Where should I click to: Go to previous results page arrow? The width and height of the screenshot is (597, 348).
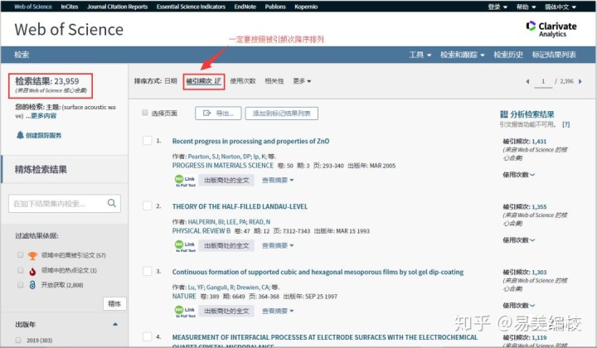527,81
